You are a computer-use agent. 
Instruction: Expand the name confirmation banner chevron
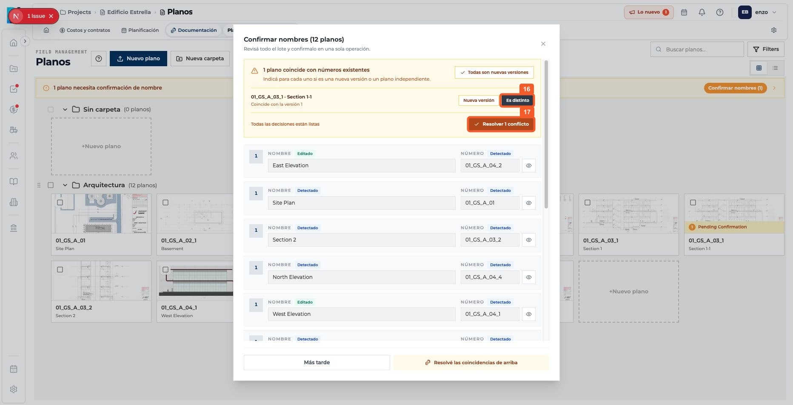774,88
